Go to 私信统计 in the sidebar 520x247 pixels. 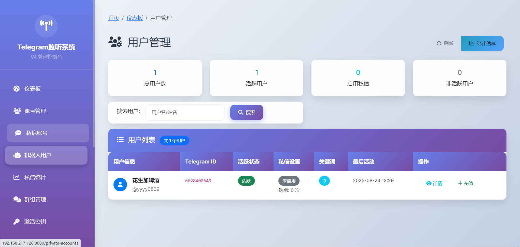pyautogui.click(x=35, y=177)
